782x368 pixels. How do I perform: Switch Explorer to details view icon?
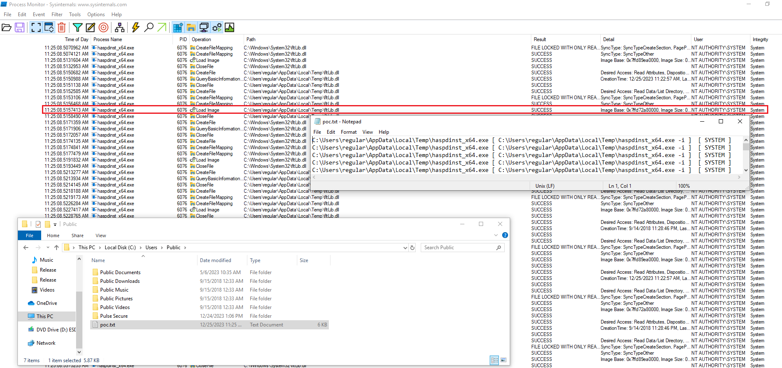[x=494, y=360]
